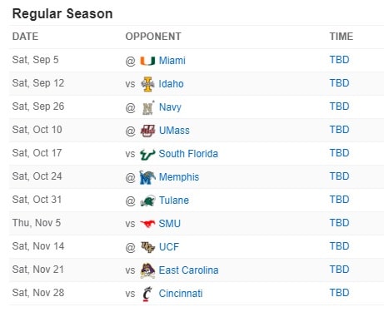384x312 pixels.
Task: Click the Miami Hurricanes logo icon
Action: pos(147,61)
